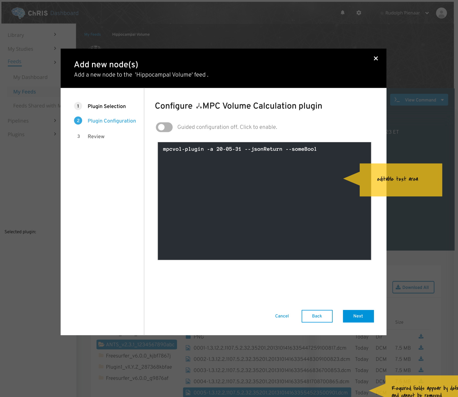Click Hippocampal Volume breadcrumb text
The width and height of the screenshot is (458, 397).
131,34
